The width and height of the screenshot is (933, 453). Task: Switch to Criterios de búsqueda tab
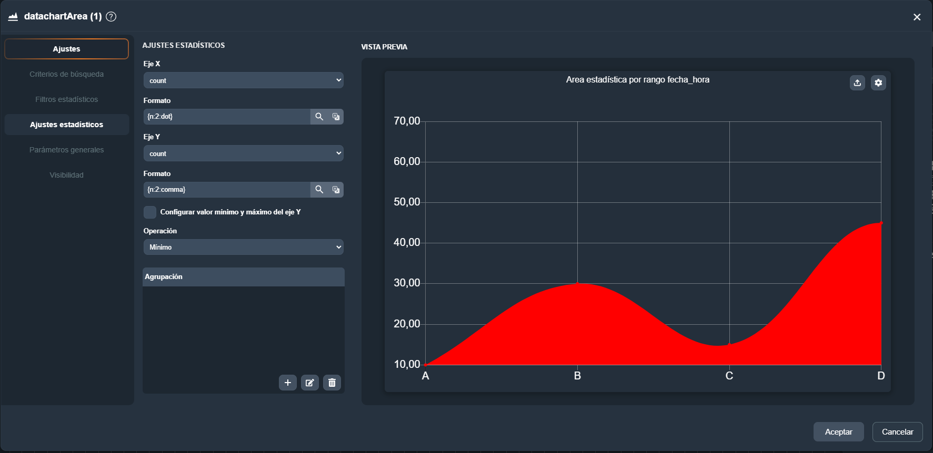[66, 74]
